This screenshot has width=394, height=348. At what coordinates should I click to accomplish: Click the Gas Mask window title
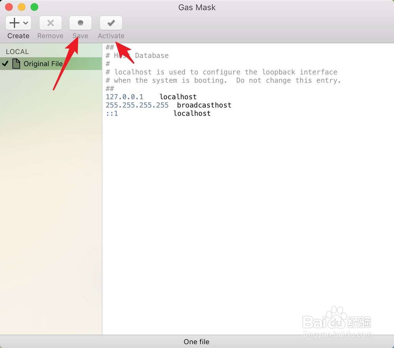197,7
